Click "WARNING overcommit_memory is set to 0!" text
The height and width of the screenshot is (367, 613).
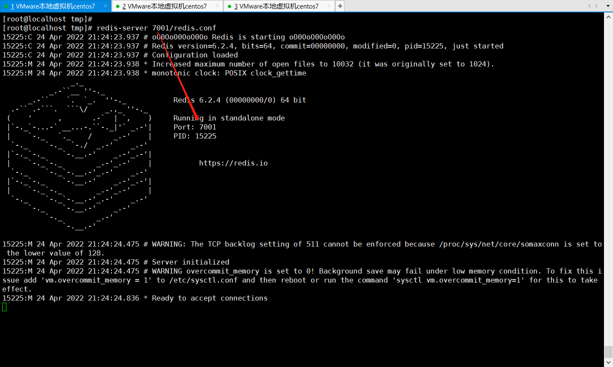(x=233, y=271)
